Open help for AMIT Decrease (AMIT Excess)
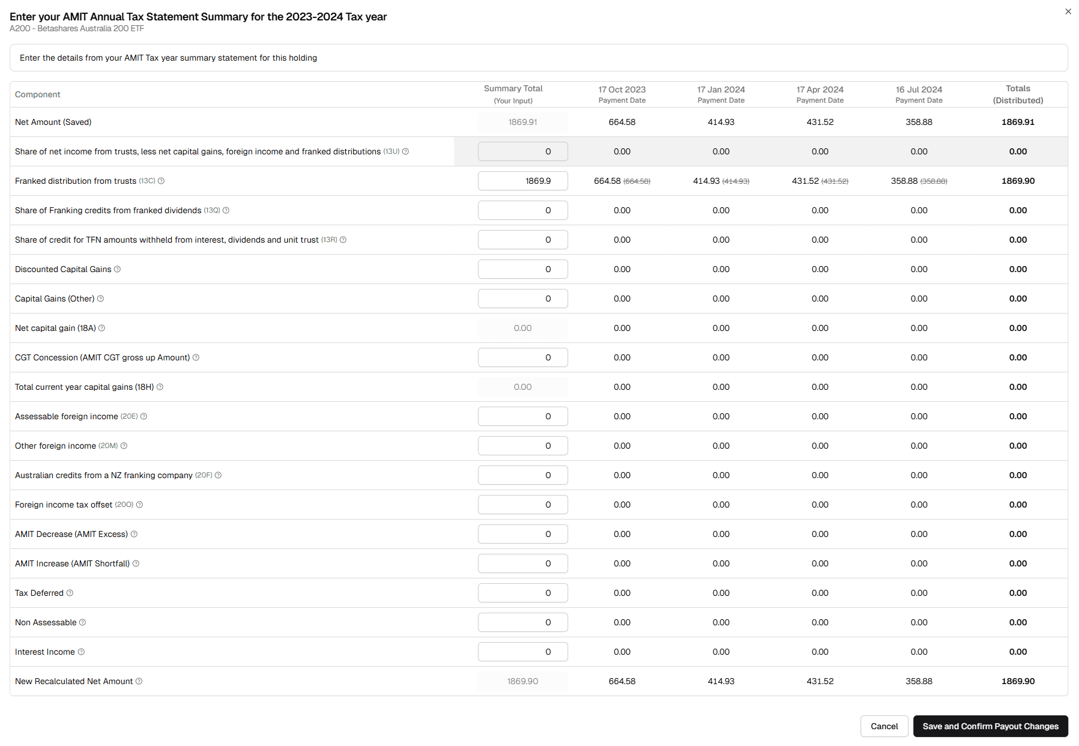 pos(134,534)
